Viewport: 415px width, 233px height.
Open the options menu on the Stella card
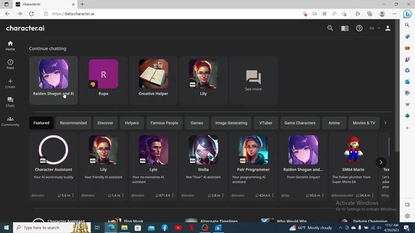[223, 195]
